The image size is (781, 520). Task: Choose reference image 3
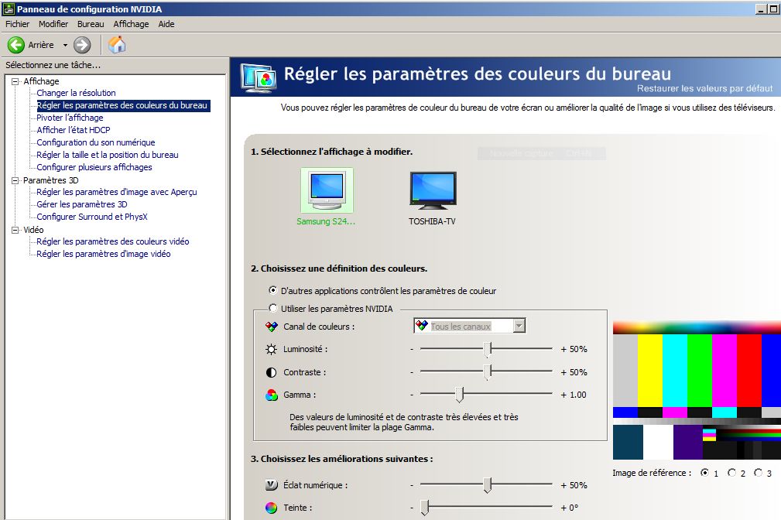[758, 473]
